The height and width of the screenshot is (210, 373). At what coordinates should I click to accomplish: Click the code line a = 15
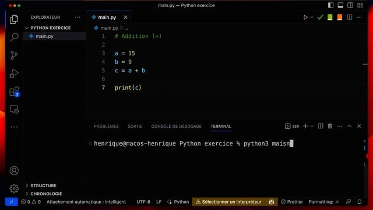tap(125, 53)
